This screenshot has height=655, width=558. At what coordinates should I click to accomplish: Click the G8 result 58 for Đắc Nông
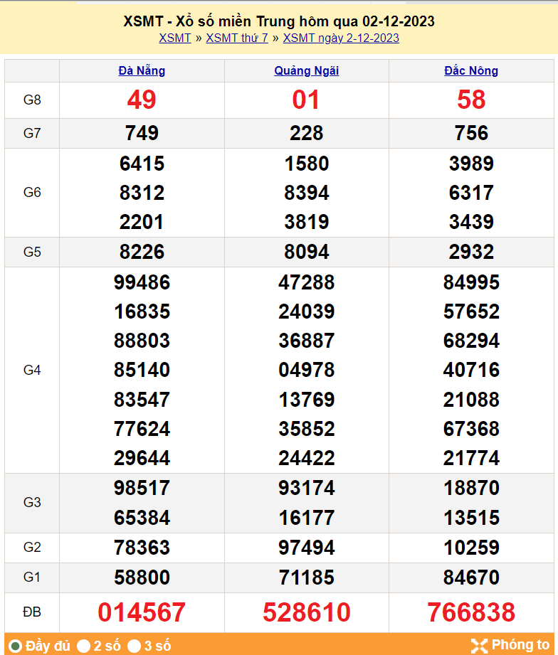(x=471, y=100)
